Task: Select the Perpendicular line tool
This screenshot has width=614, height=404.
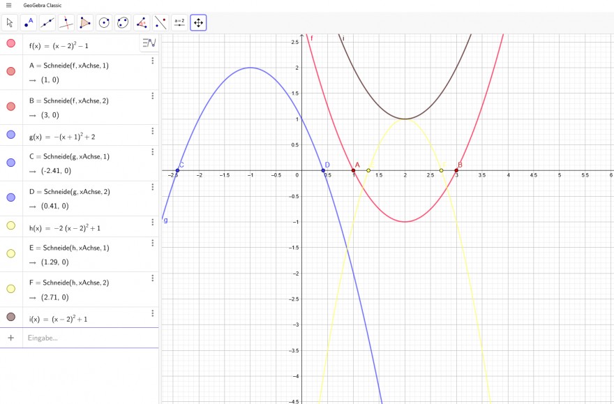Action: pyautogui.click(x=66, y=23)
